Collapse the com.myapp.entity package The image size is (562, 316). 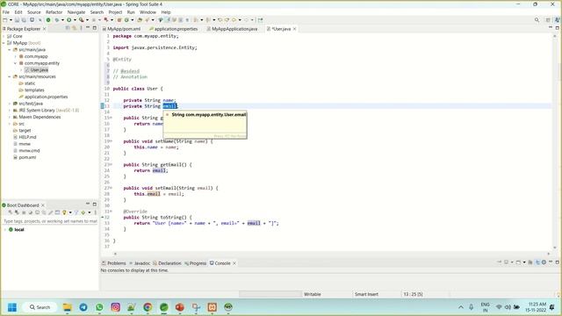tap(16, 63)
